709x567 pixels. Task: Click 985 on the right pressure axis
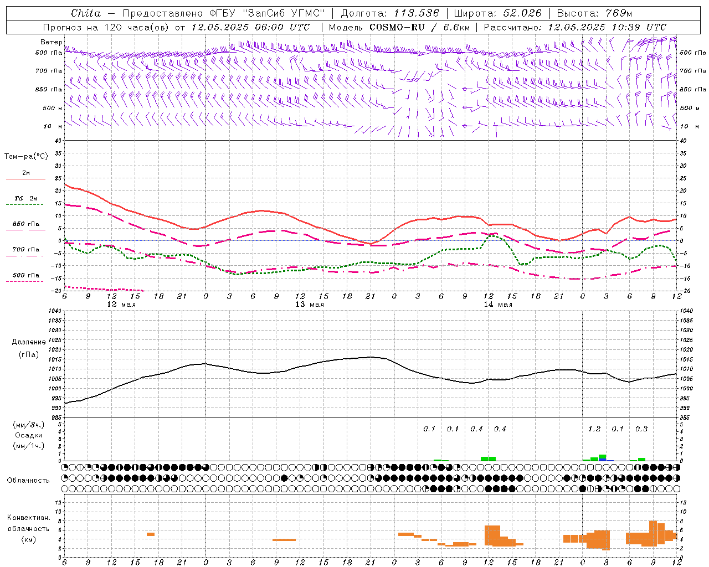(685, 417)
